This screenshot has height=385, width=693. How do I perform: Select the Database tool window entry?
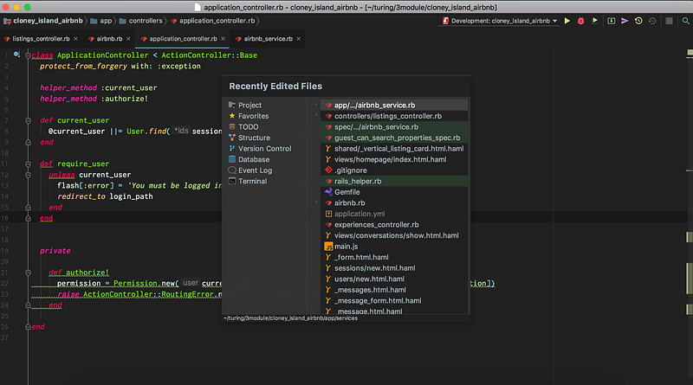[254, 159]
